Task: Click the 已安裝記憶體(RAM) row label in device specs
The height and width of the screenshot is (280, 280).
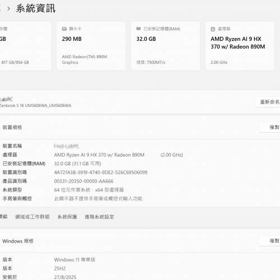Action: pos(24,164)
